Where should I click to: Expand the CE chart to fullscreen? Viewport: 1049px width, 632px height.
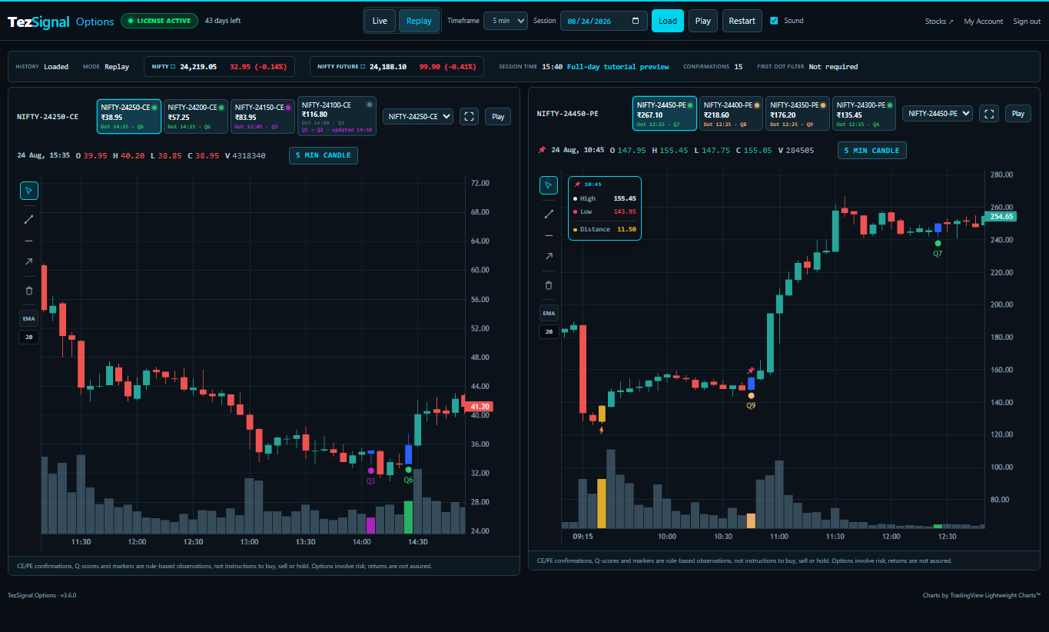tap(470, 116)
